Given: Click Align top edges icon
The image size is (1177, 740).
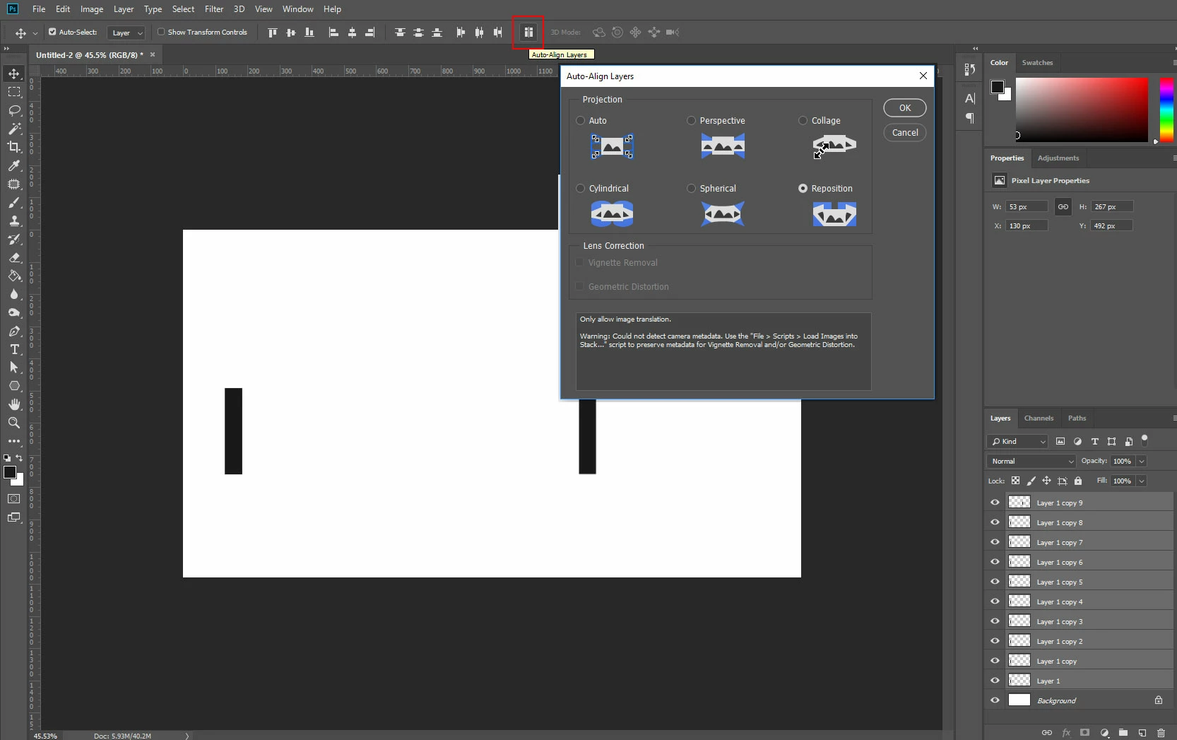Looking at the screenshot, I should 273,32.
